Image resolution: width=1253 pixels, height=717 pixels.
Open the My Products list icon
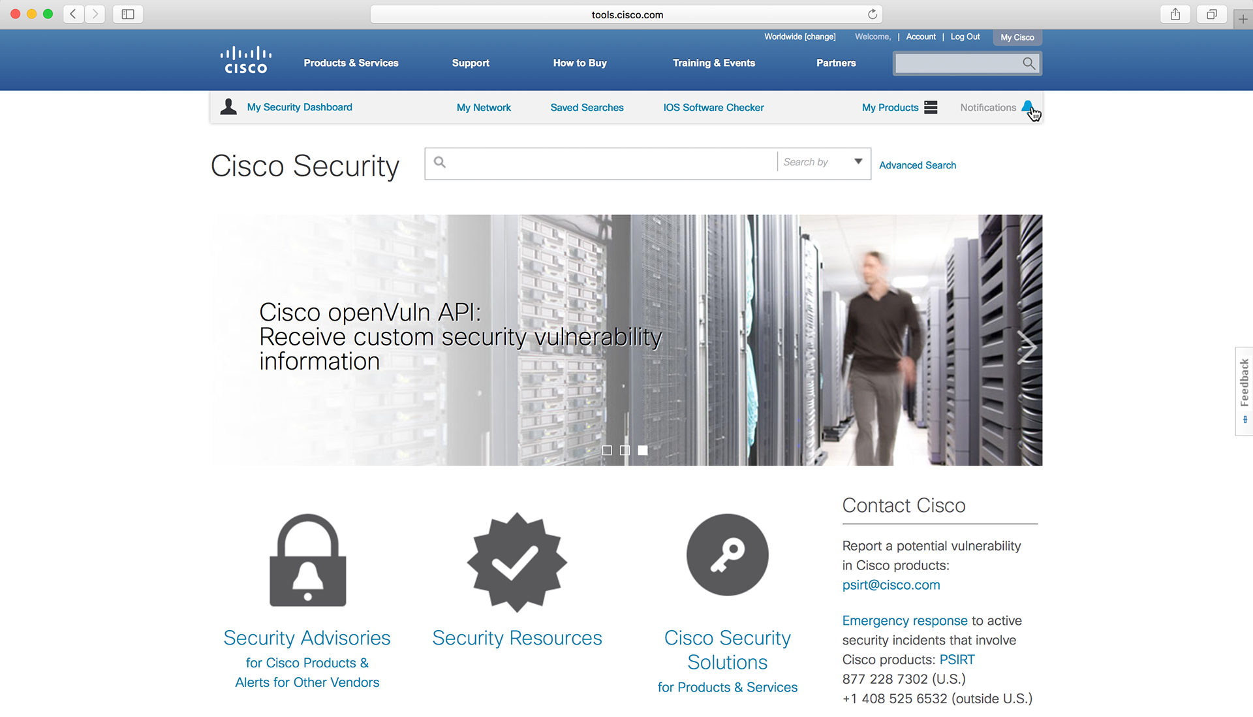point(931,108)
